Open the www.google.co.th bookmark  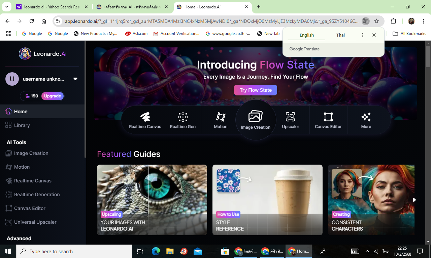(x=228, y=34)
